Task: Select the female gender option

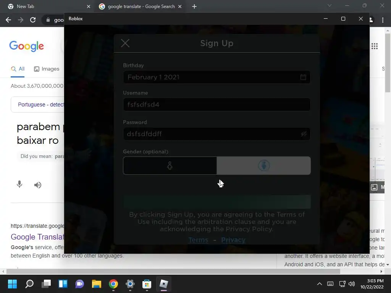Action: pyautogui.click(x=170, y=166)
